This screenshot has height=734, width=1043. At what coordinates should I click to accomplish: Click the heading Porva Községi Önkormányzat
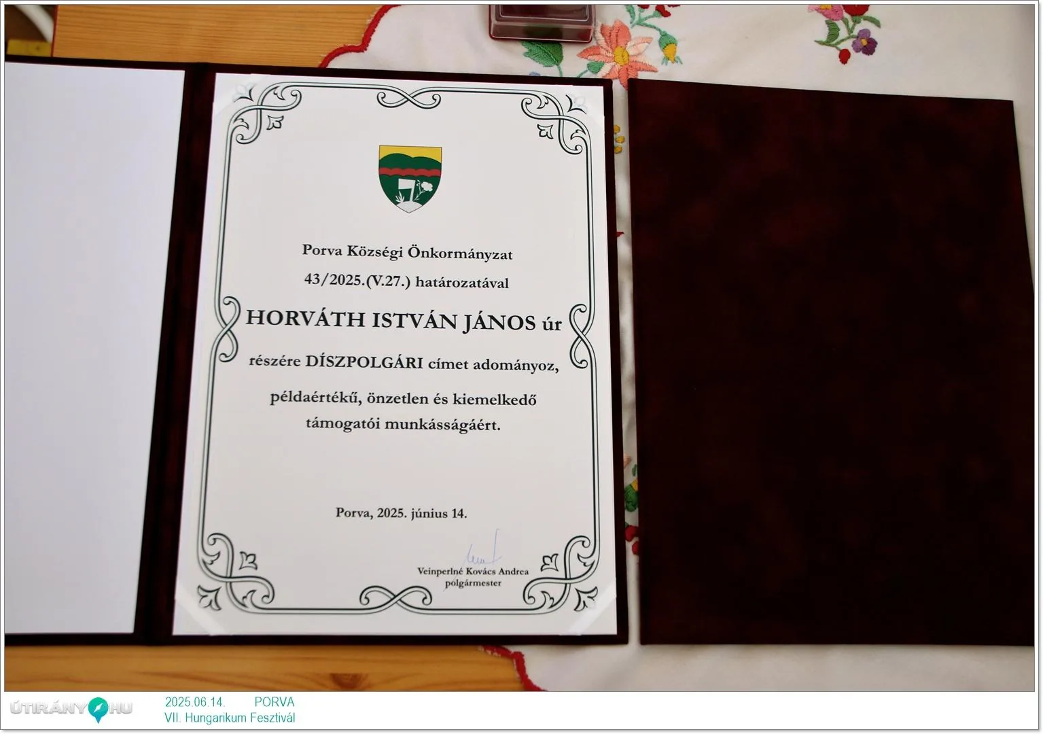[x=407, y=253]
